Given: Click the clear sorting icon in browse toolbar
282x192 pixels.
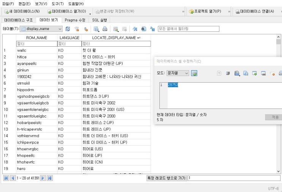Looking at the screenshot, I should point(86,29).
